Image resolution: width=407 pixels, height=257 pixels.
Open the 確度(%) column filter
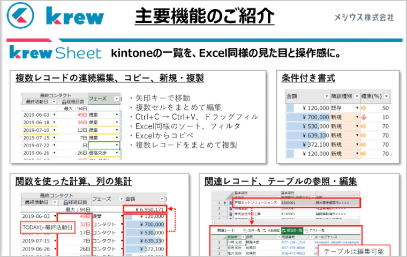[387, 96]
